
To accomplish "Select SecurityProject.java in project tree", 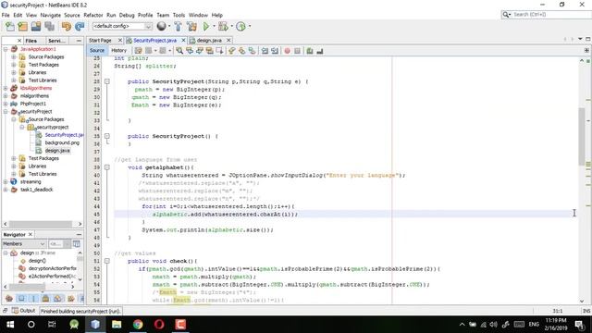I will click(x=64, y=135).
